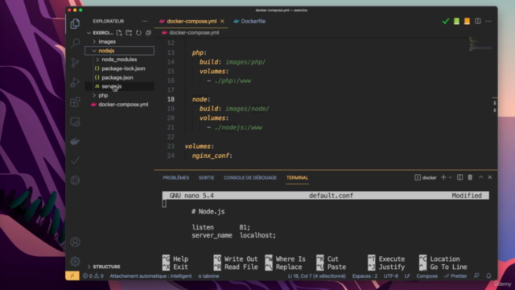Change encoding via UTF-8 indicator
This screenshot has height=290, width=515.
tap(391, 275)
